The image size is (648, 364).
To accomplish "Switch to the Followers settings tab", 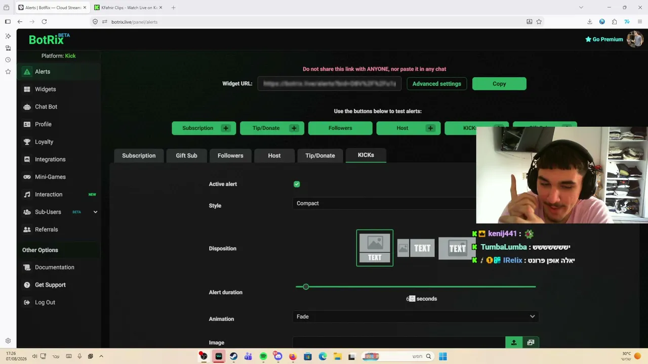I will click(230, 156).
